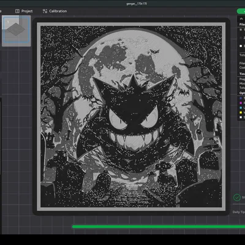The height and width of the screenshot is (245, 245).
Task: Toggle the yellow option box
Action: click(241, 113)
